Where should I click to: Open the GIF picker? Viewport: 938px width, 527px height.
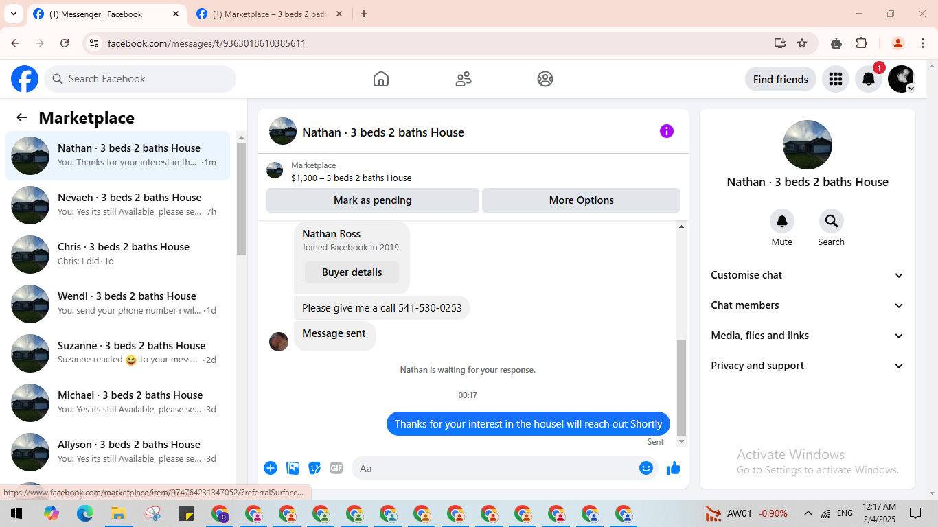pyautogui.click(x=336, y=468)
